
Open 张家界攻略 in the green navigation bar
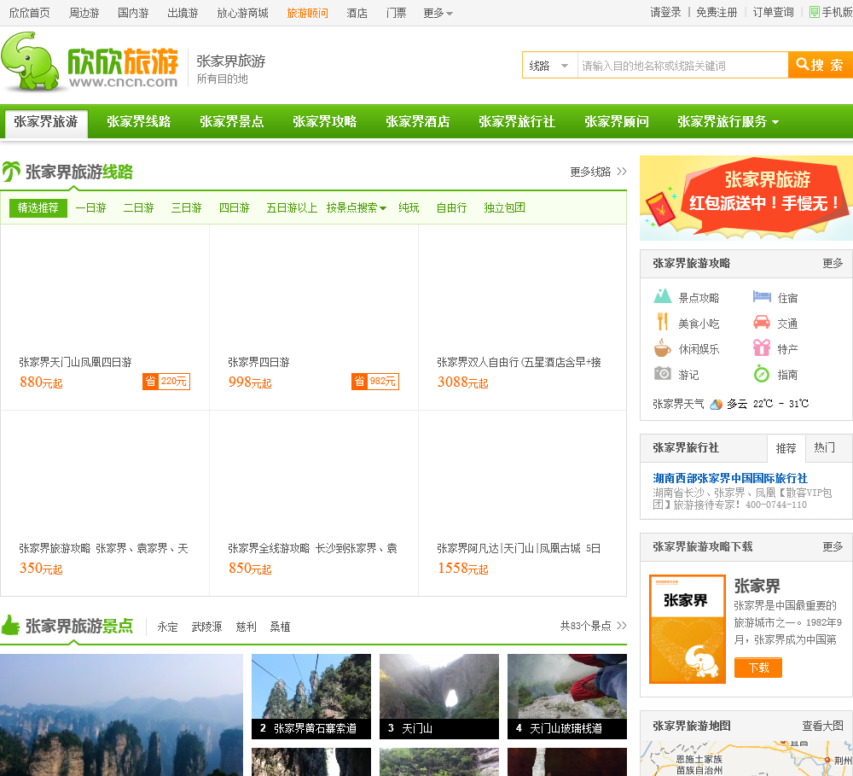325,121
